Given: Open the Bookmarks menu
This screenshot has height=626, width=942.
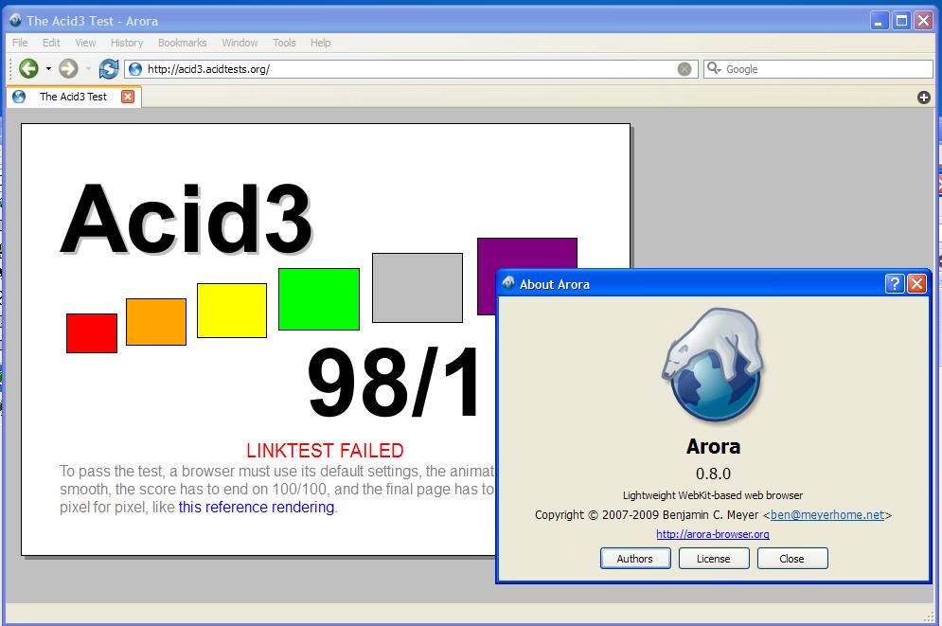Looking at the screenshot, I should pos(182,43).
